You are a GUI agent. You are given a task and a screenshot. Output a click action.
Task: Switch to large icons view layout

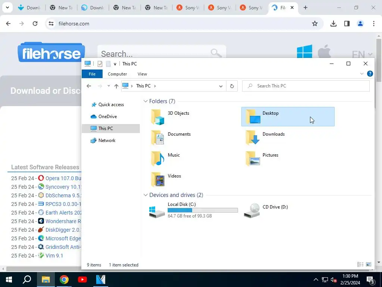(x=369, y=265)
